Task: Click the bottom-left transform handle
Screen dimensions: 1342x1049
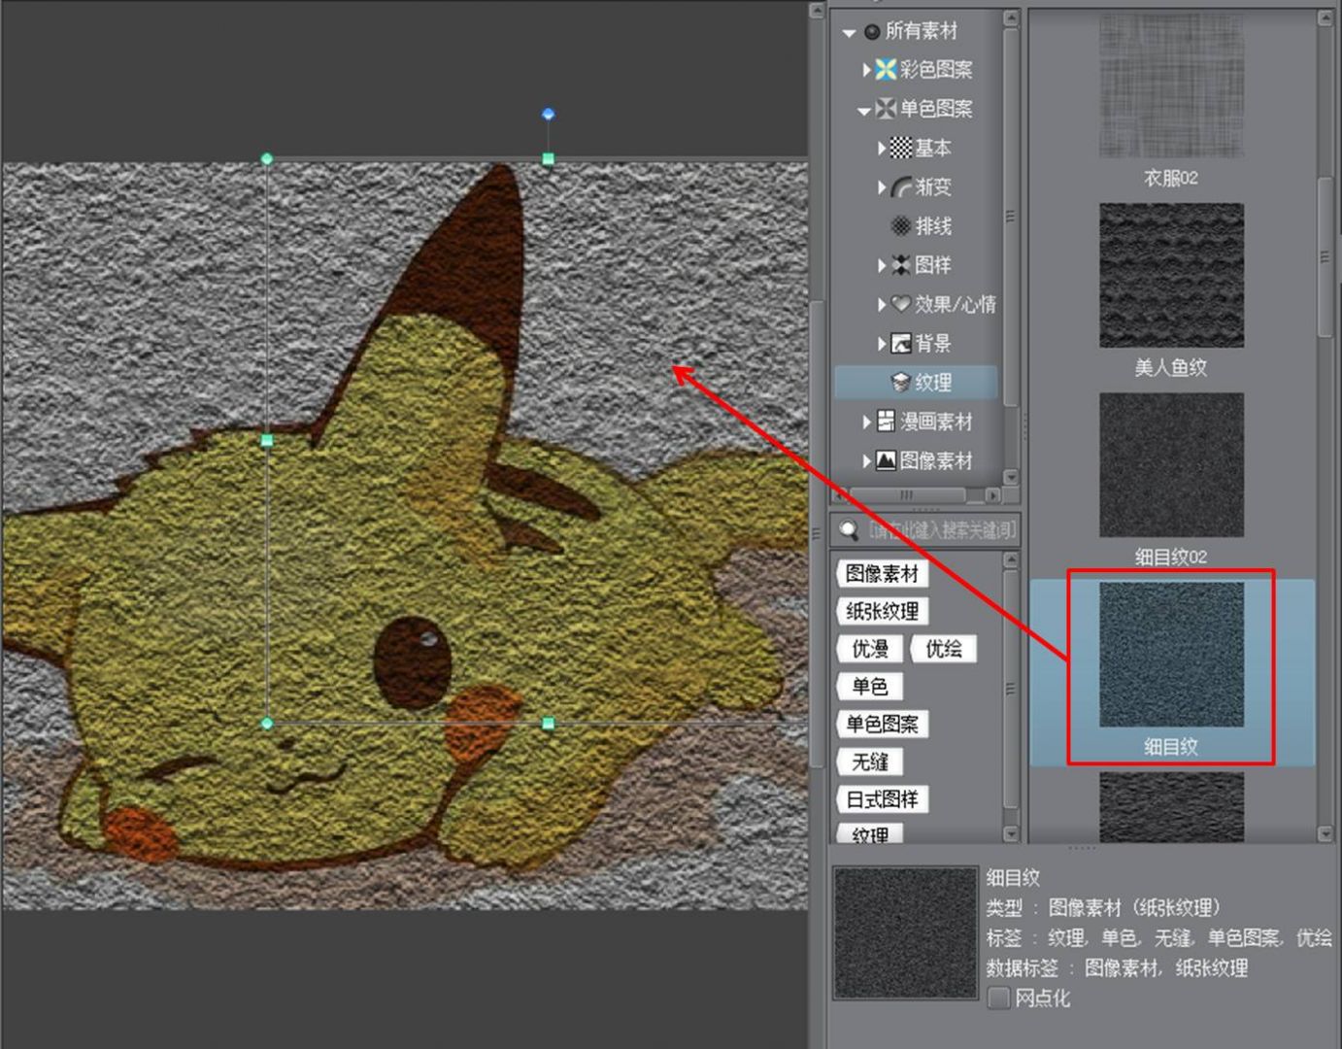Action: tap(267, 724)
